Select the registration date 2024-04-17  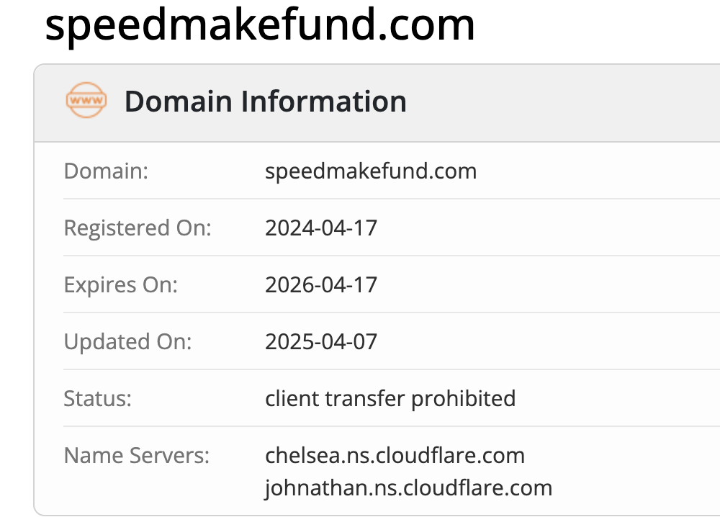(321, 228)
